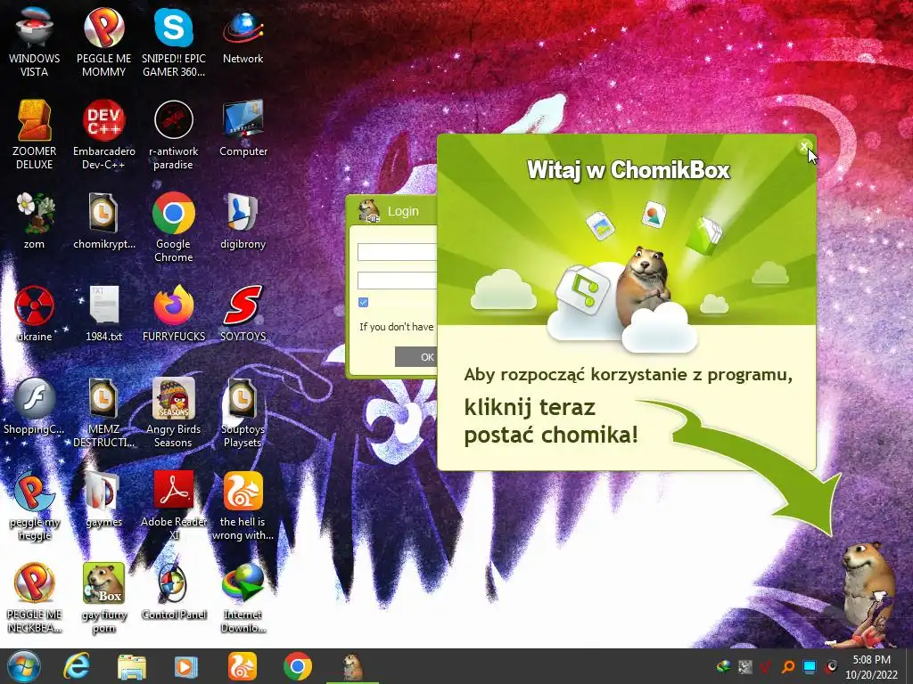
Task: Open the digibrony desktop icon
Action: pyautogui.click(x=243, y=213)
